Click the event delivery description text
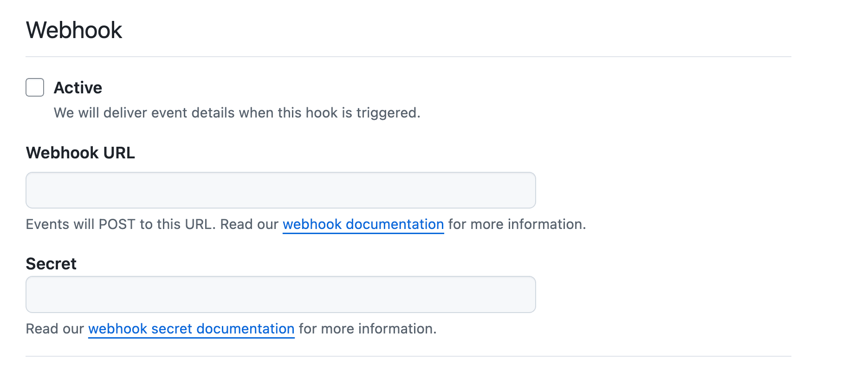The width and height of the screenshot is (842, 392). [237, 112]
